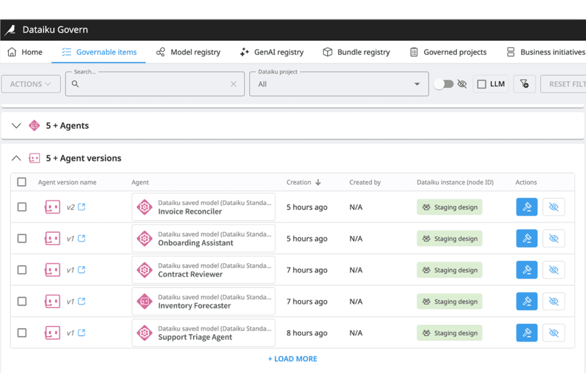Click govern gavel button for Contract Reviewer
Viewport: 586px width, 391px height.
click(x=527, y=270)
